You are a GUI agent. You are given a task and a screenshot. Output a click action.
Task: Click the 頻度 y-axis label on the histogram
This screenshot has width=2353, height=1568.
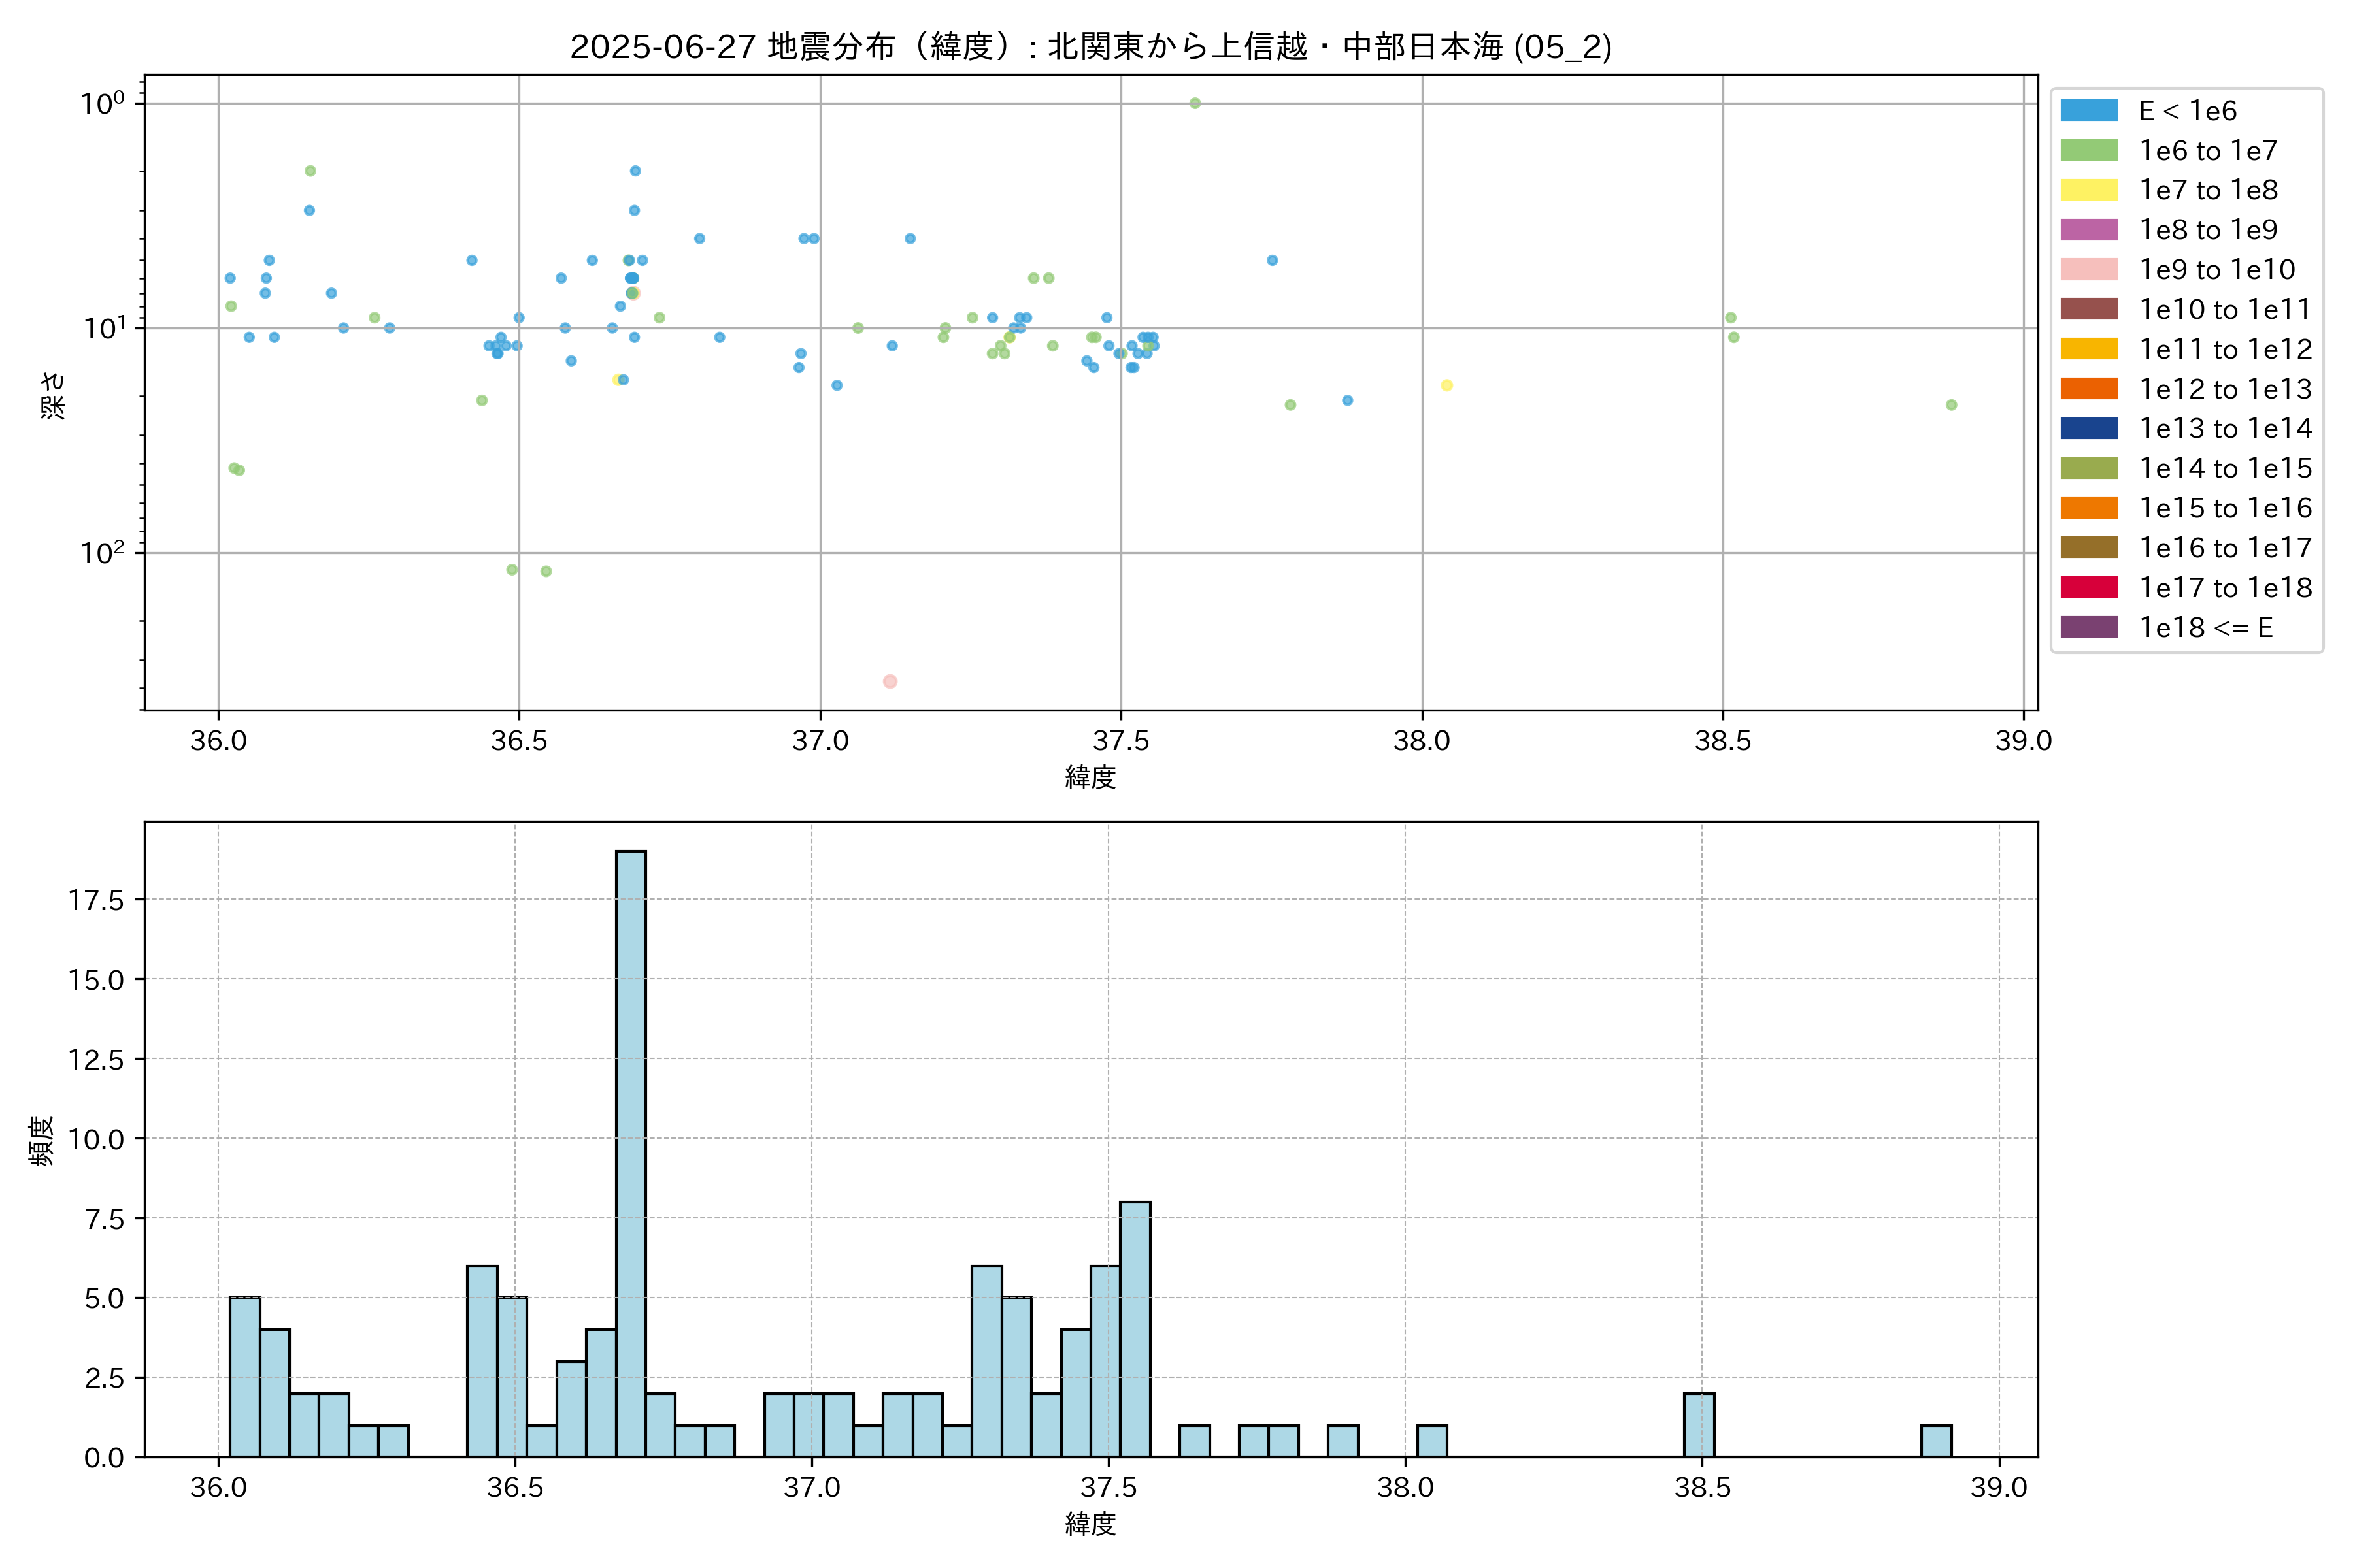41,1140
